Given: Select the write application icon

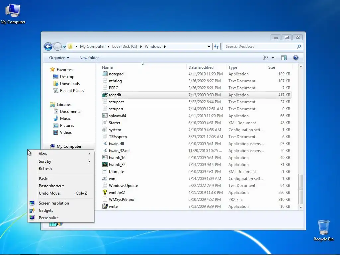Looking at the screenshot, I should pos(105,207).
